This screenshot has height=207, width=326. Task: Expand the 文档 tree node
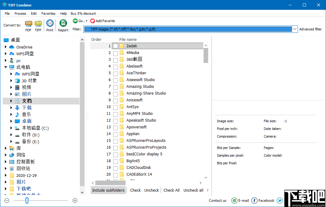[x=11, y=101]
